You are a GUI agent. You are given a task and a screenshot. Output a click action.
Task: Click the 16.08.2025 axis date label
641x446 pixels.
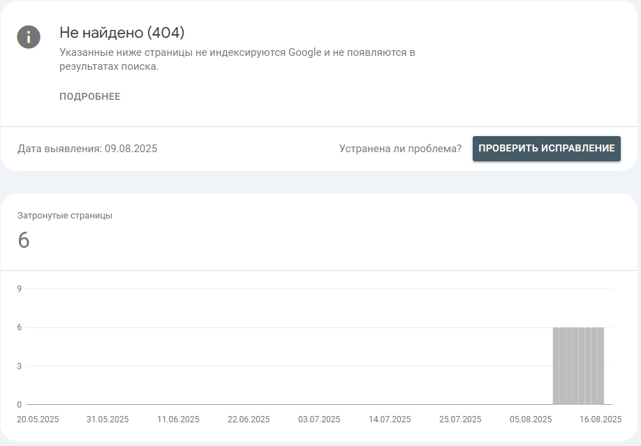[601, 419]
